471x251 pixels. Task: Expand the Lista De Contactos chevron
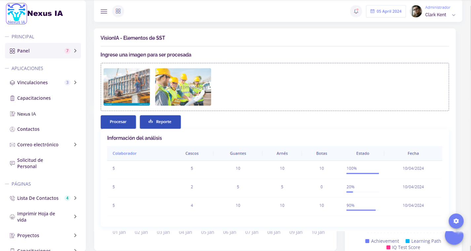pyautogui.click(x=75, y=198)
